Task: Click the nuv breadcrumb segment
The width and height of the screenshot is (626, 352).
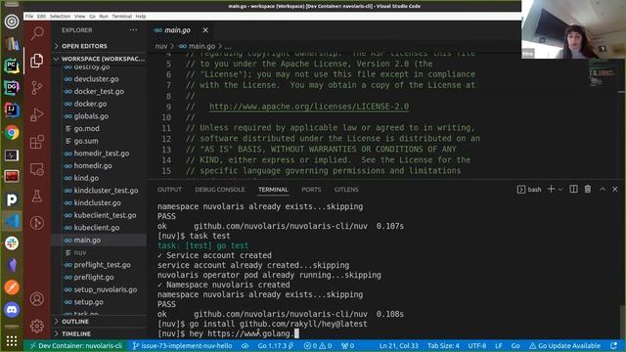Action: 160,46
